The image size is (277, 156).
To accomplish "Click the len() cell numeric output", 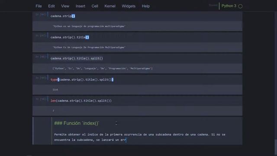I will tap(53, 111).
